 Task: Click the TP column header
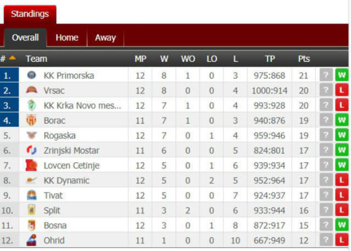[x=270, y=59]
